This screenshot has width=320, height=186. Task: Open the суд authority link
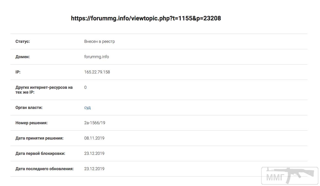tap(87, 108)
